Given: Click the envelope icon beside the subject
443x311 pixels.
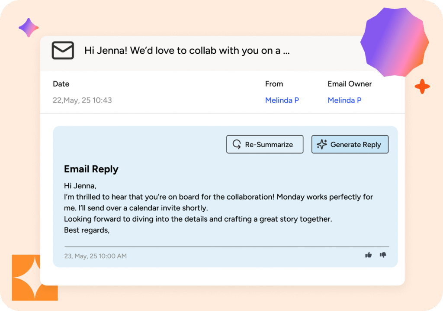Looking at the screenshot, I should (x=63, y=51).
